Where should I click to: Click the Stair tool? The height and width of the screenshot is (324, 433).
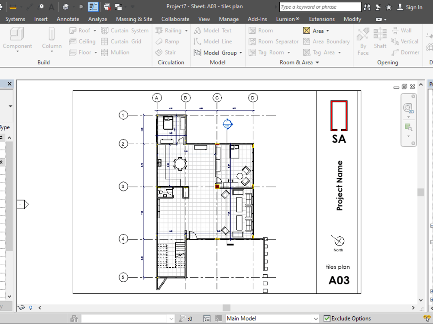[x=165, y=52]
